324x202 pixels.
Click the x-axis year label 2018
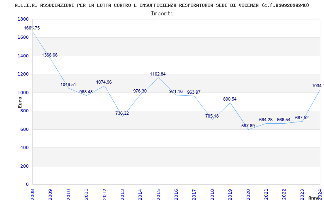(212, 194)
